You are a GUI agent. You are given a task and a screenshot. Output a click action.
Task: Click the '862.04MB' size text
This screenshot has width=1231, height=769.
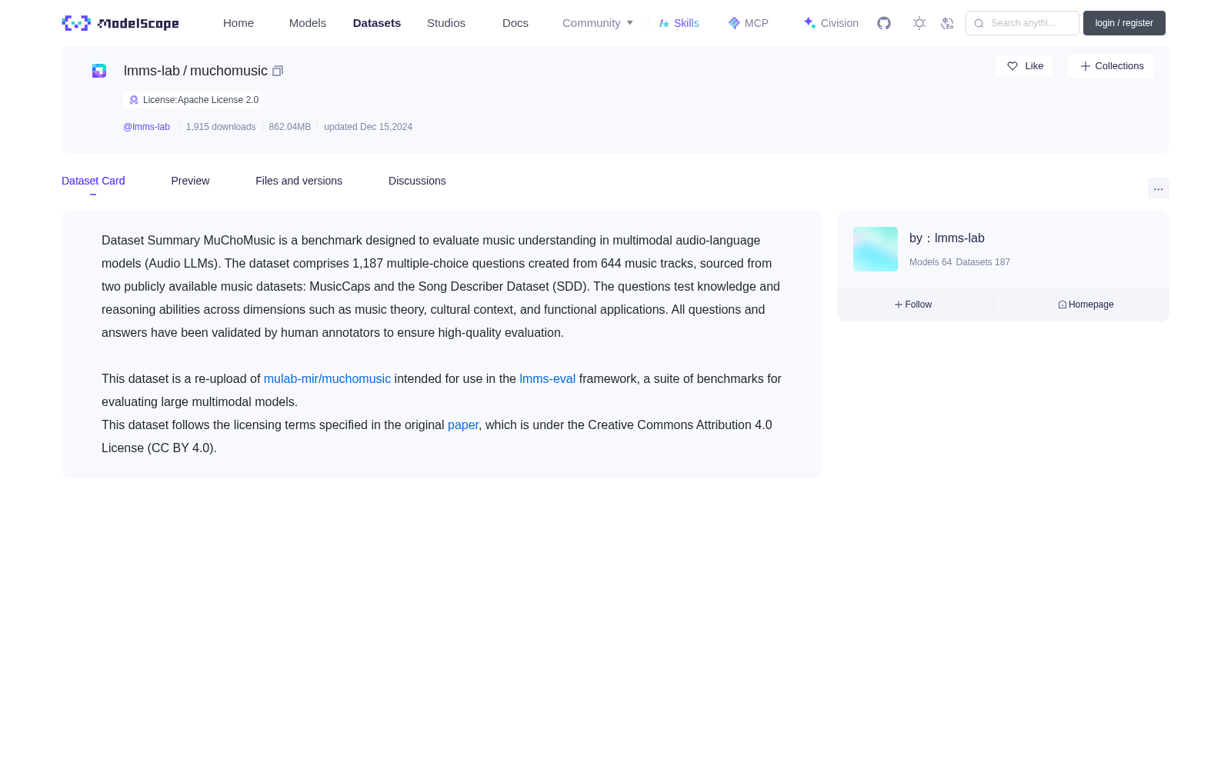click(x=290, y=127)
